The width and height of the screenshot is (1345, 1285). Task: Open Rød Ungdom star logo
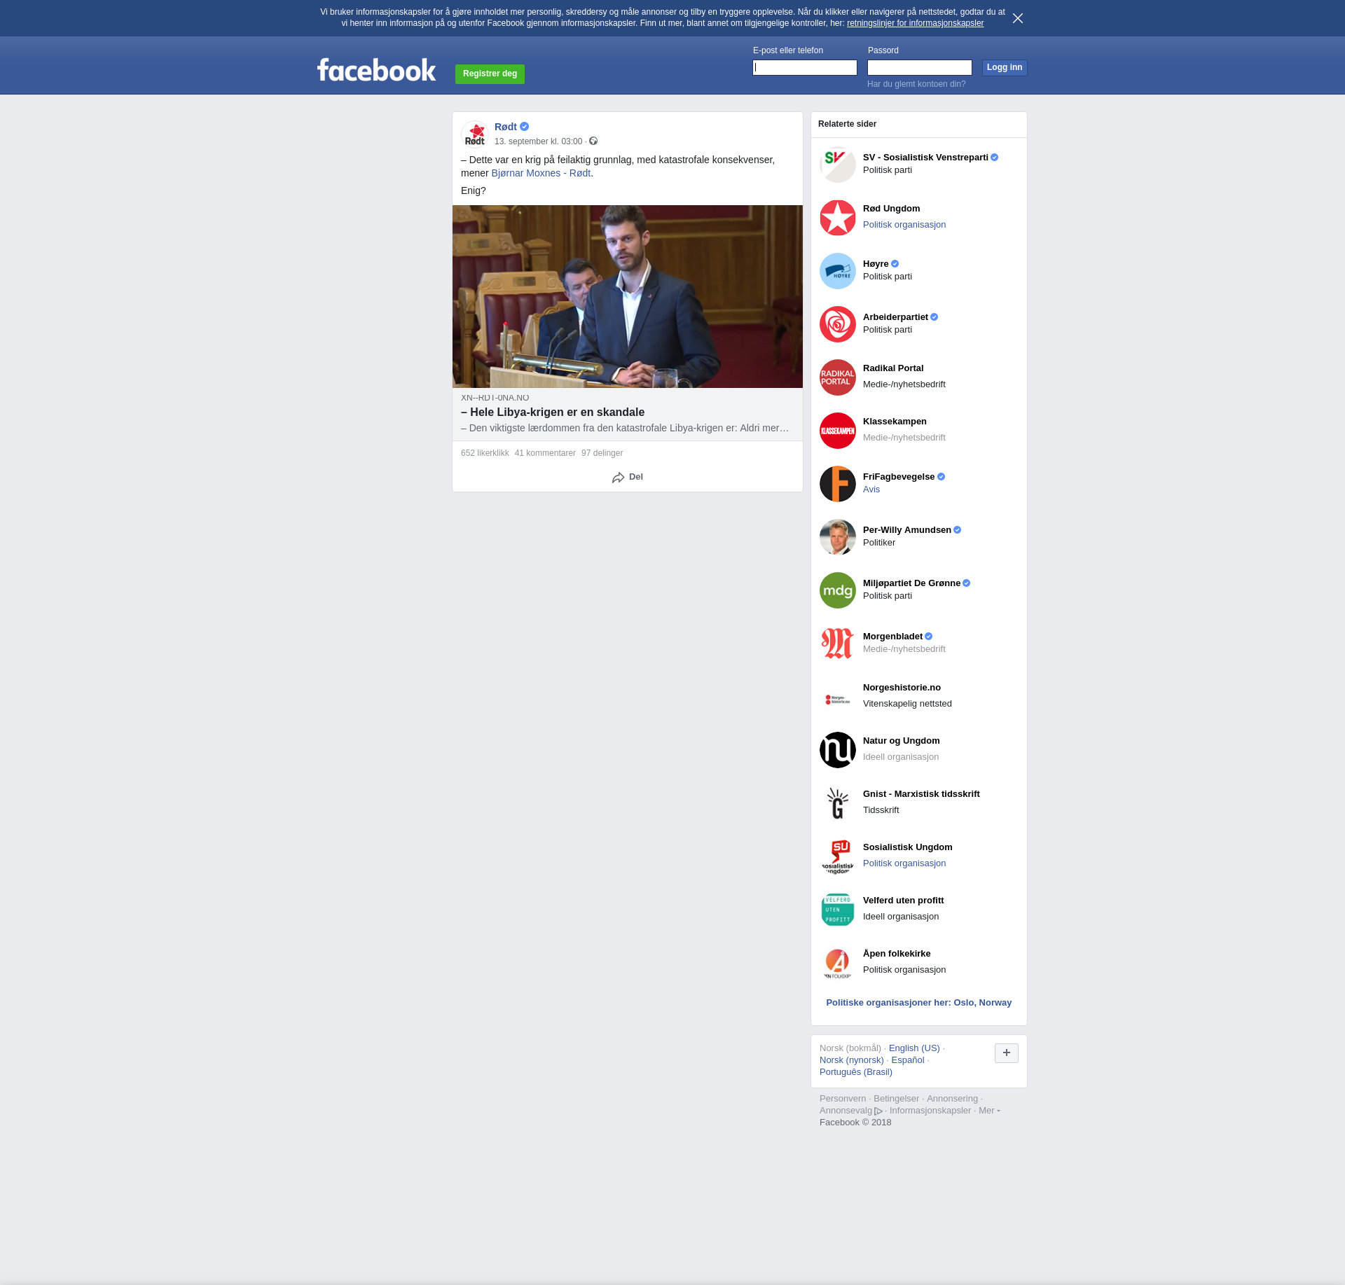[838, 218]
